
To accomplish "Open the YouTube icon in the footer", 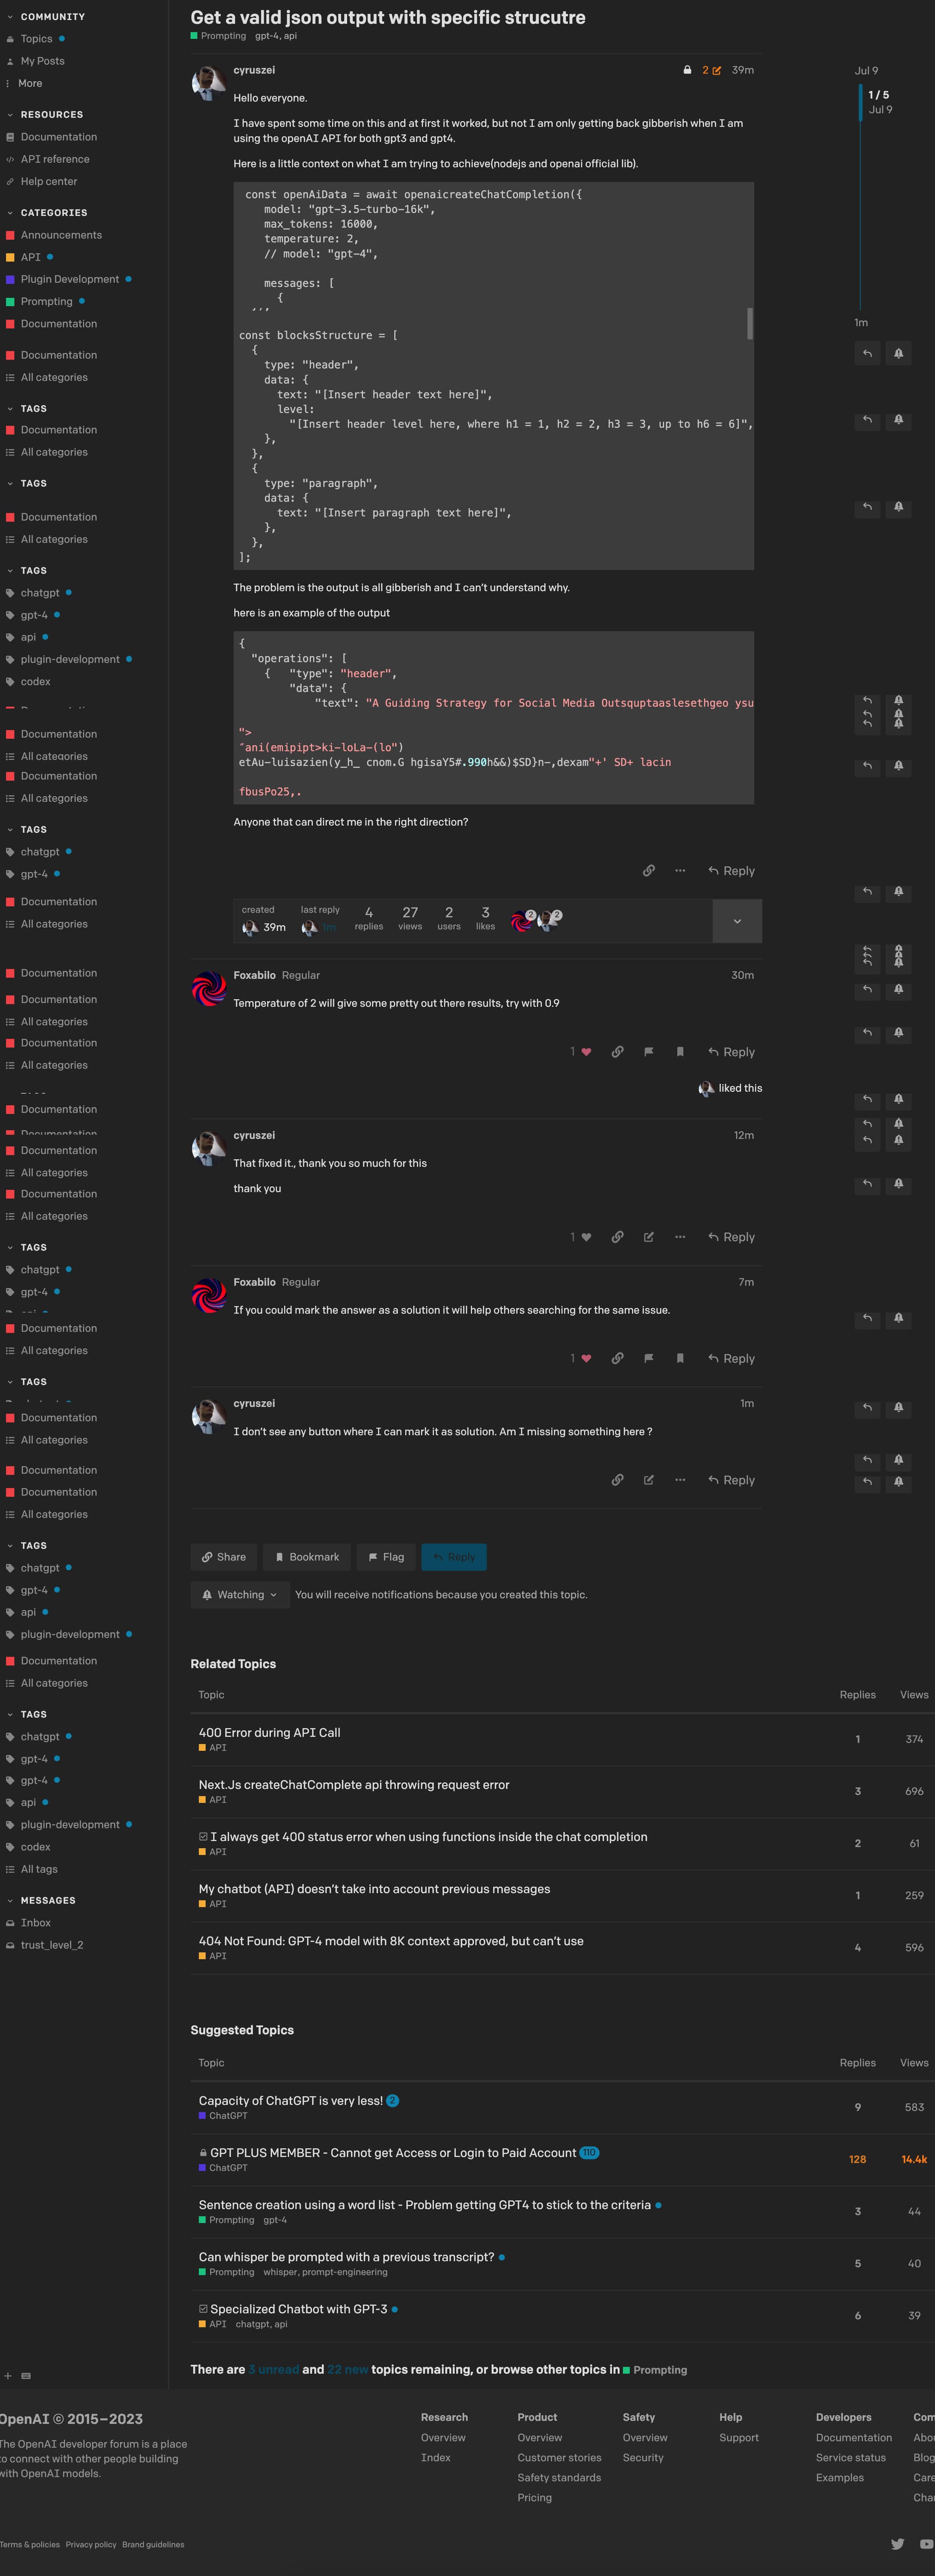I will (927, 2544).
